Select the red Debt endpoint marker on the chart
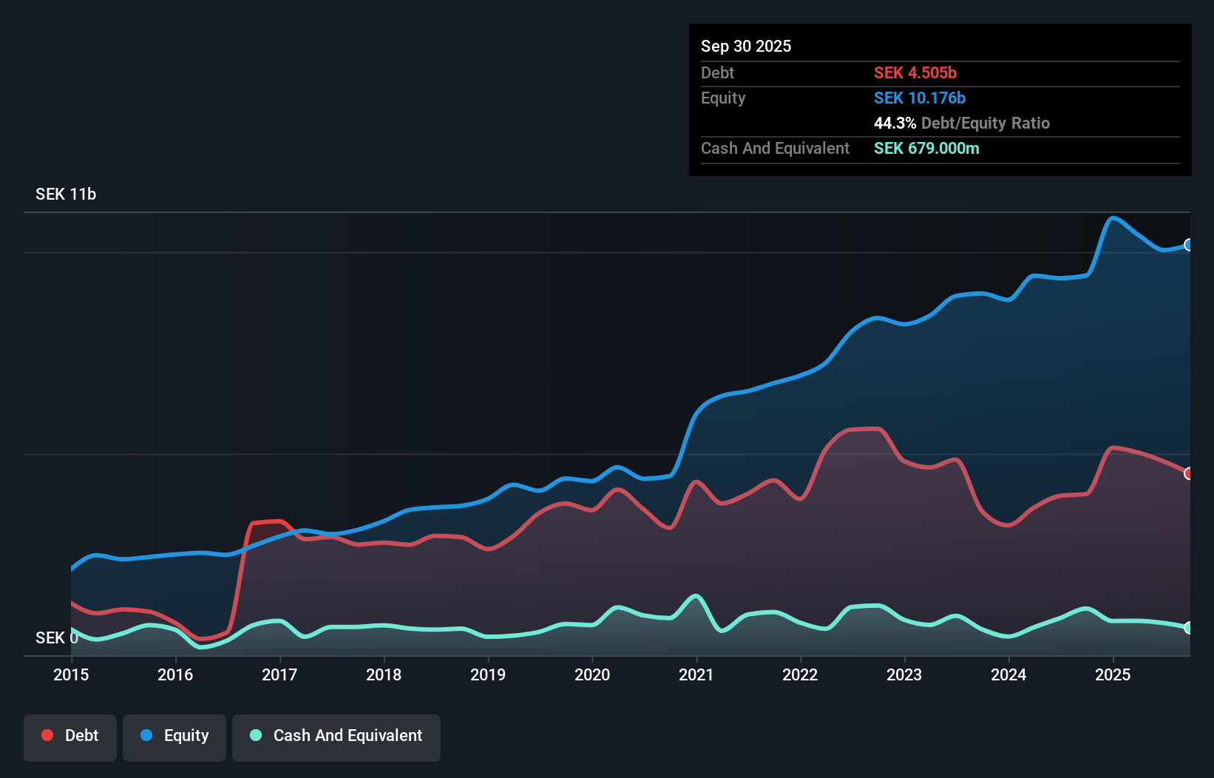Viewport: 1214px width, 778px height. [1188, 474]
